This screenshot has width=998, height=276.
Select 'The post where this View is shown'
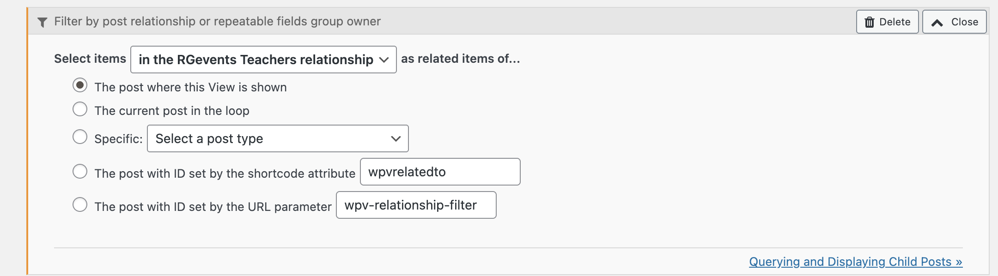click(x=80, y=85)
